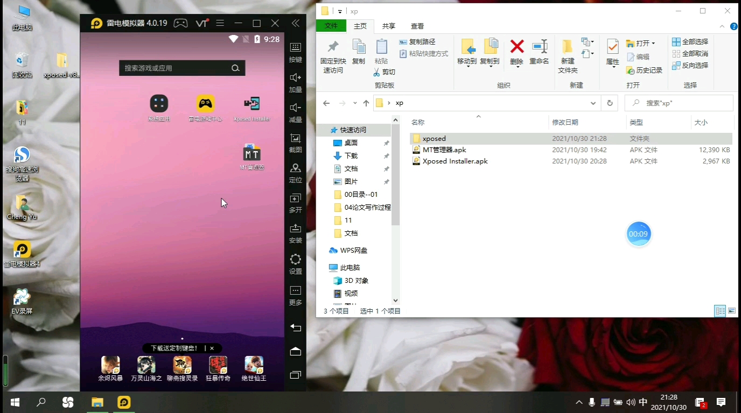
Task: Open the emulator hamburger menu
Action: point(220,23)
